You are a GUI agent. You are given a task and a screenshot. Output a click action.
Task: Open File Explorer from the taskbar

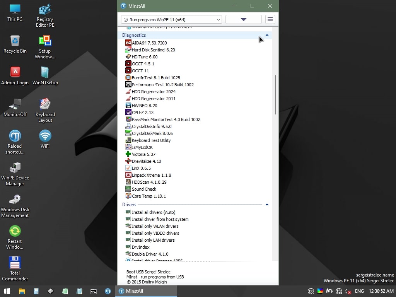point(22,291)
